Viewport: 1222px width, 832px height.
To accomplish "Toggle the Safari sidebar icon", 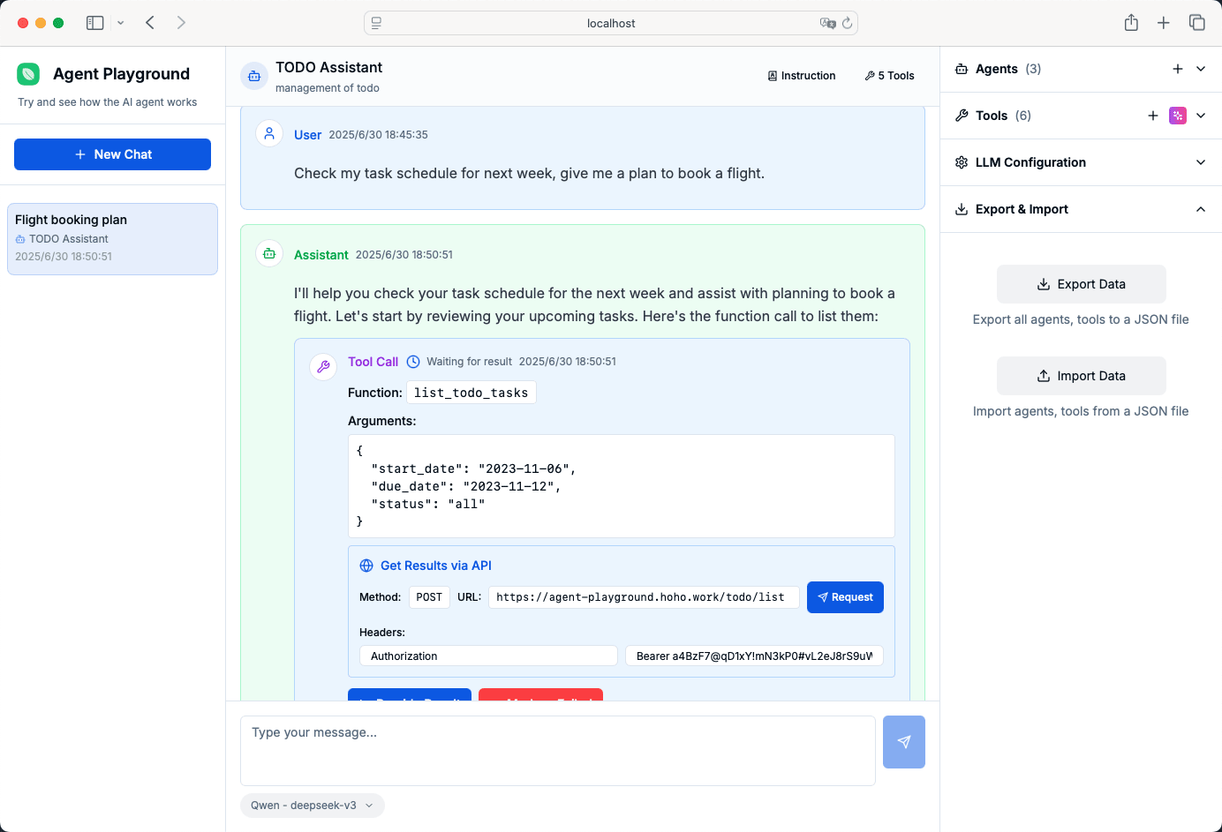I will (94, 22).
